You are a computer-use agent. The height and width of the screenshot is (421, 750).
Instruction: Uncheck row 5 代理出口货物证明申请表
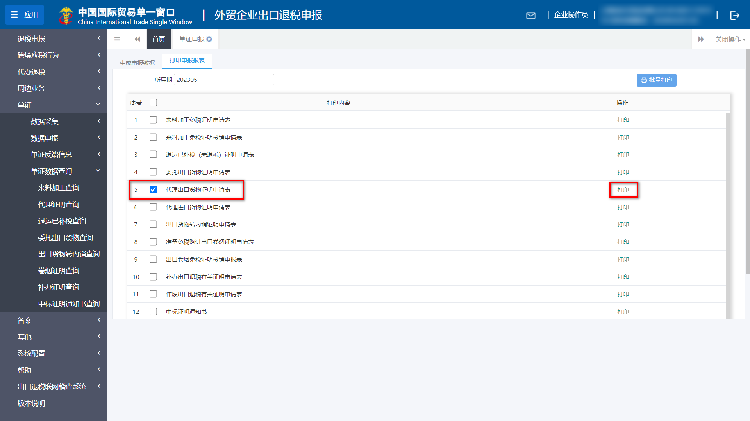coord(153,190)
